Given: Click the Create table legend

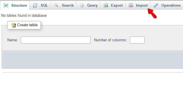Looking at the screenshot, I should pyautogui.click(x=24, y=25).
